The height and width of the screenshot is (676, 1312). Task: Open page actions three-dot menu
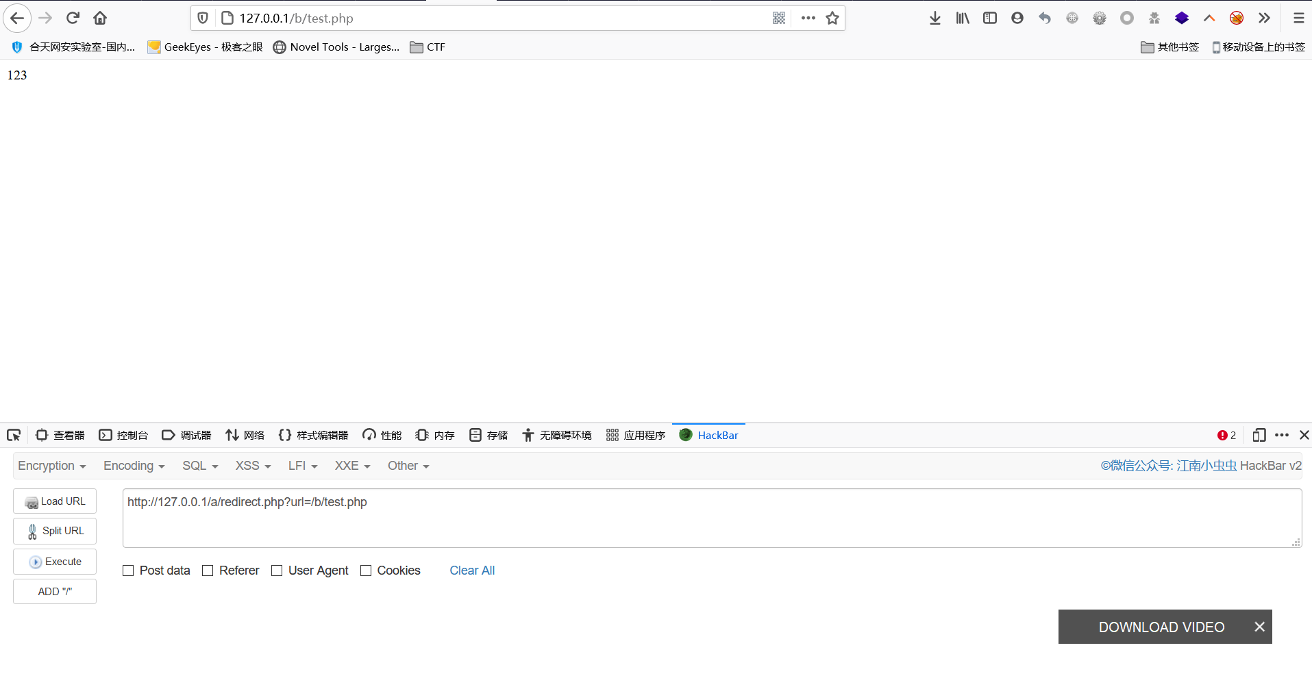click(x=808, y=18)
